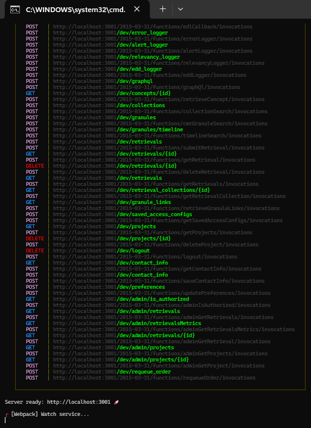311x428 pixels.
Task: Click the /dev/preferences endpoint URL
Action: [x=109, y=287]
